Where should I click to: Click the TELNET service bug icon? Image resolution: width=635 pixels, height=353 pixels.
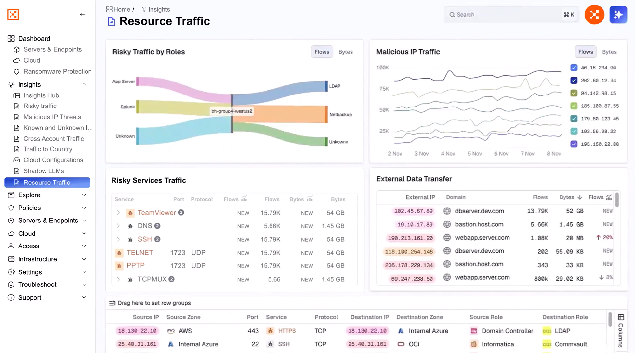119,253
